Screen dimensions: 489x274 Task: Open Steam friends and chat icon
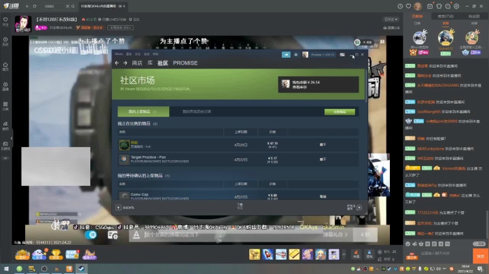pos(359,208)
